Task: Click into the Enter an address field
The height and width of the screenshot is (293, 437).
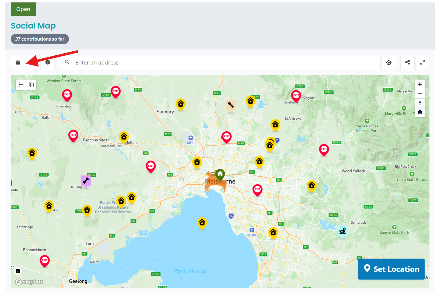Action: pos(221,63)
